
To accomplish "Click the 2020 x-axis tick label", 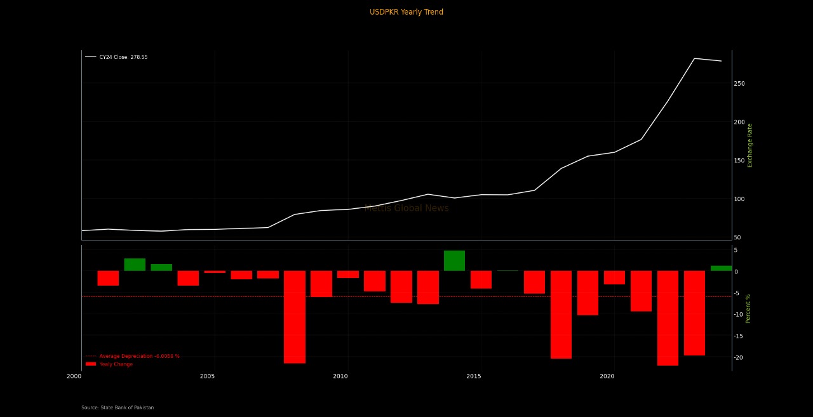I will click(607, 376).
